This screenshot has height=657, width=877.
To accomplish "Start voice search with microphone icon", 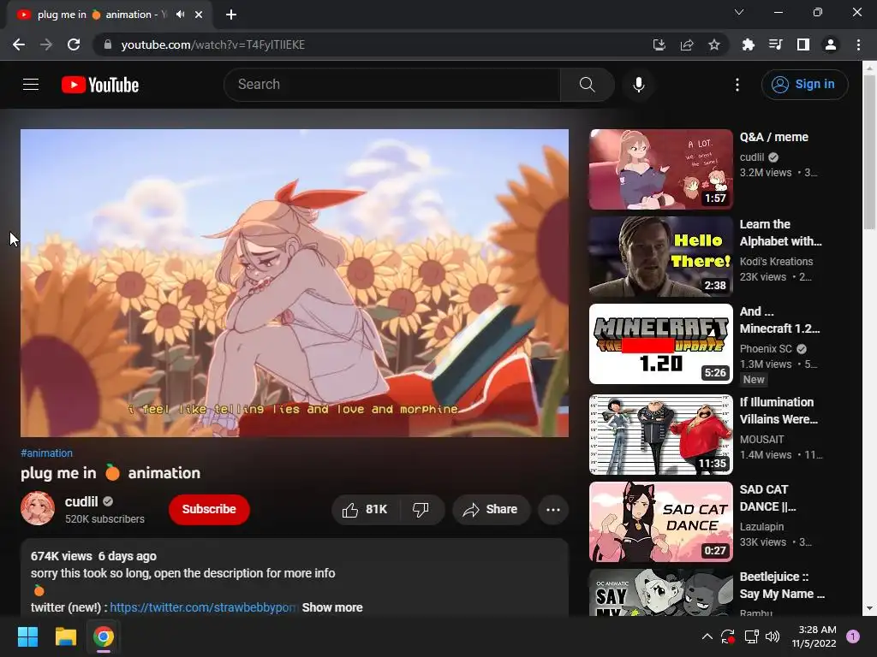I will [x=639, y=85].
